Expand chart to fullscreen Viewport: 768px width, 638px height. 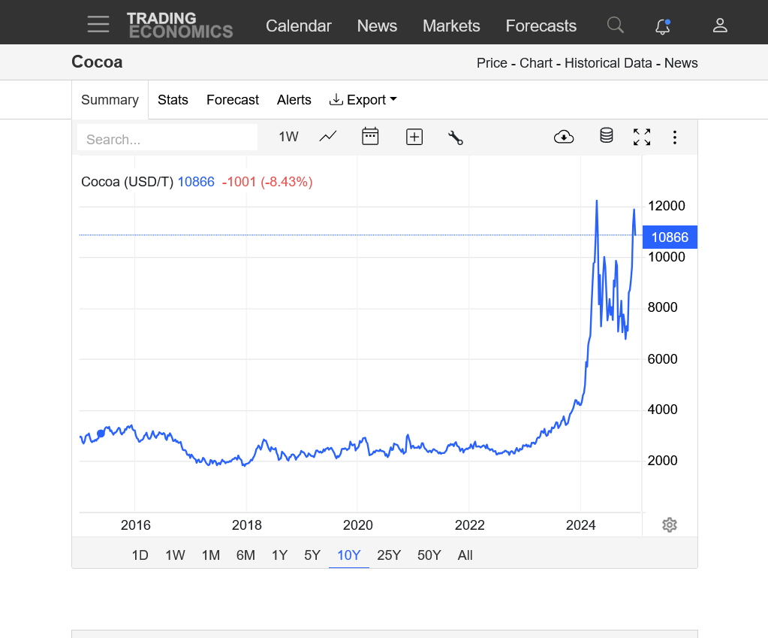[x=642, y=137]
